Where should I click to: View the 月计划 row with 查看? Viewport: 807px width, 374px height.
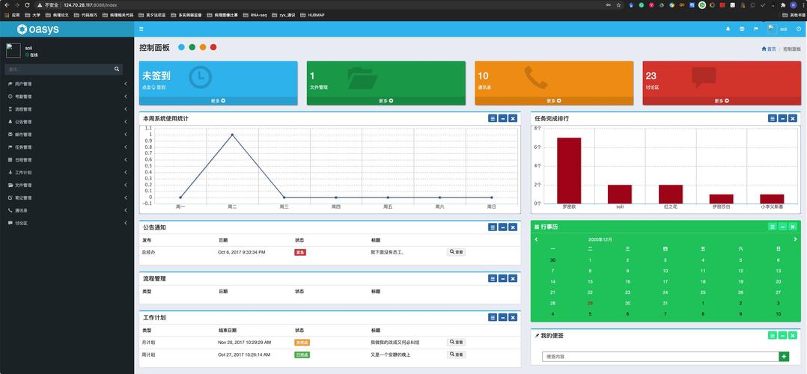point(457,342)
